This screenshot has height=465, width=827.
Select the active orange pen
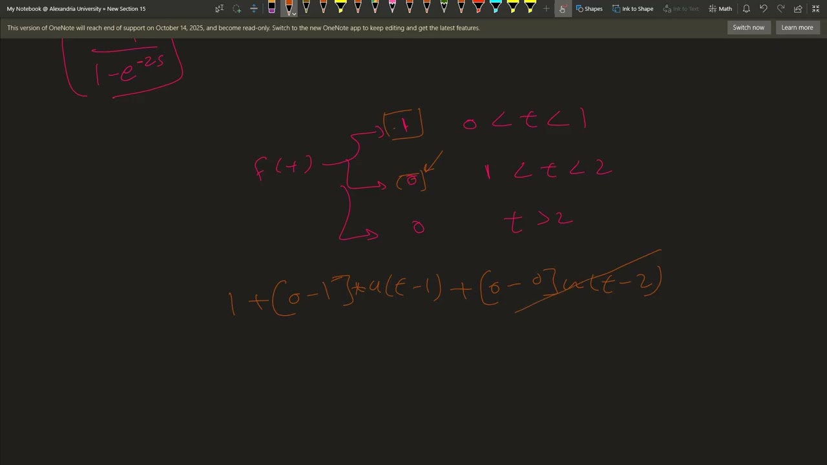(288, 8)
